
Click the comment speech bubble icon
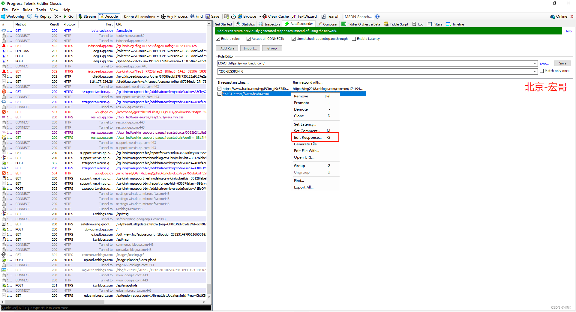click(x=30, y=16)
